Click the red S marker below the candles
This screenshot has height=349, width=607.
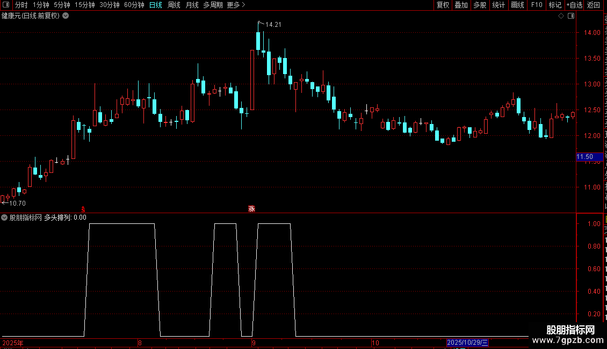83,209
